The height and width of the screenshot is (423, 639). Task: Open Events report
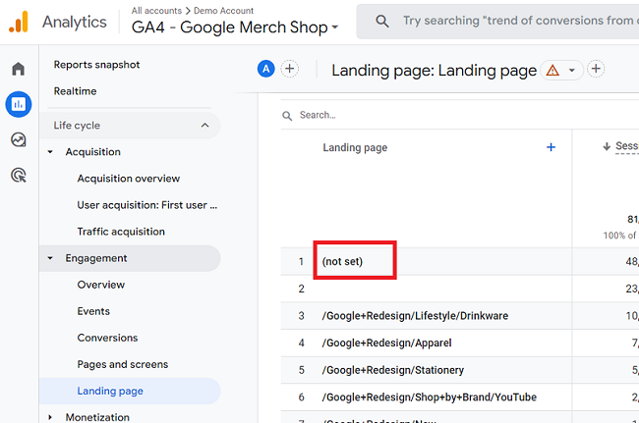[x=93, y=311]
